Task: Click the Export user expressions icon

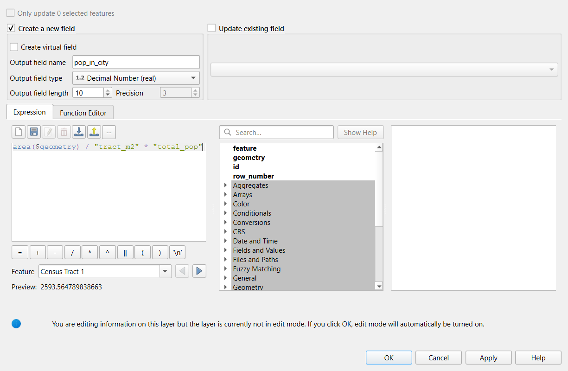Action: pyautogui.click(x=94, y=132)
